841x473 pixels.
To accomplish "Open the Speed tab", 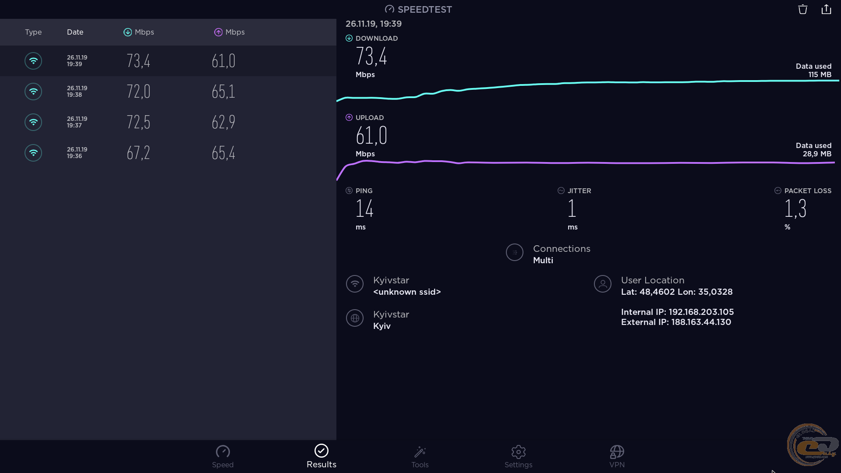I will pos(223,456).
